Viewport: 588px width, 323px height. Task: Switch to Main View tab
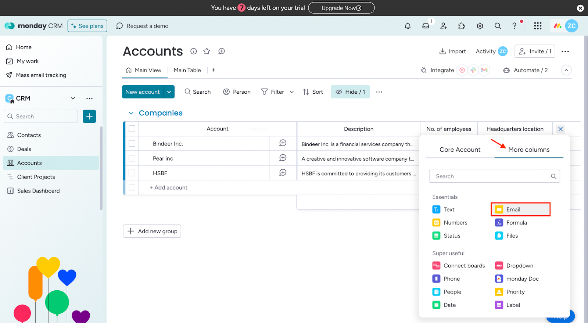pyautogui.click(x=144, y=70)
